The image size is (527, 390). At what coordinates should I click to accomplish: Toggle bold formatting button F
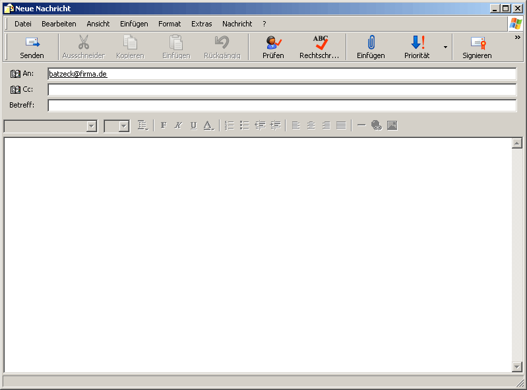(164, 125)
